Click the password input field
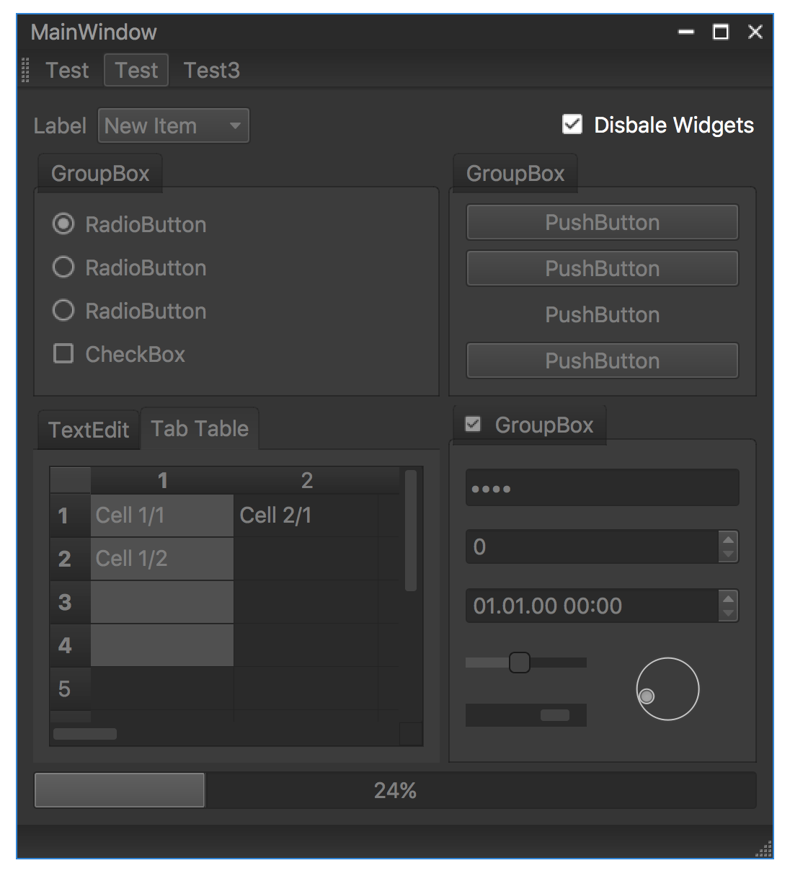790x881 pixels. tap(602, 488)
